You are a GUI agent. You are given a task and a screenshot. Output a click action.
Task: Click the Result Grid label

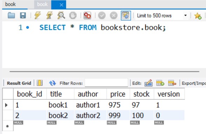point(19,83)
